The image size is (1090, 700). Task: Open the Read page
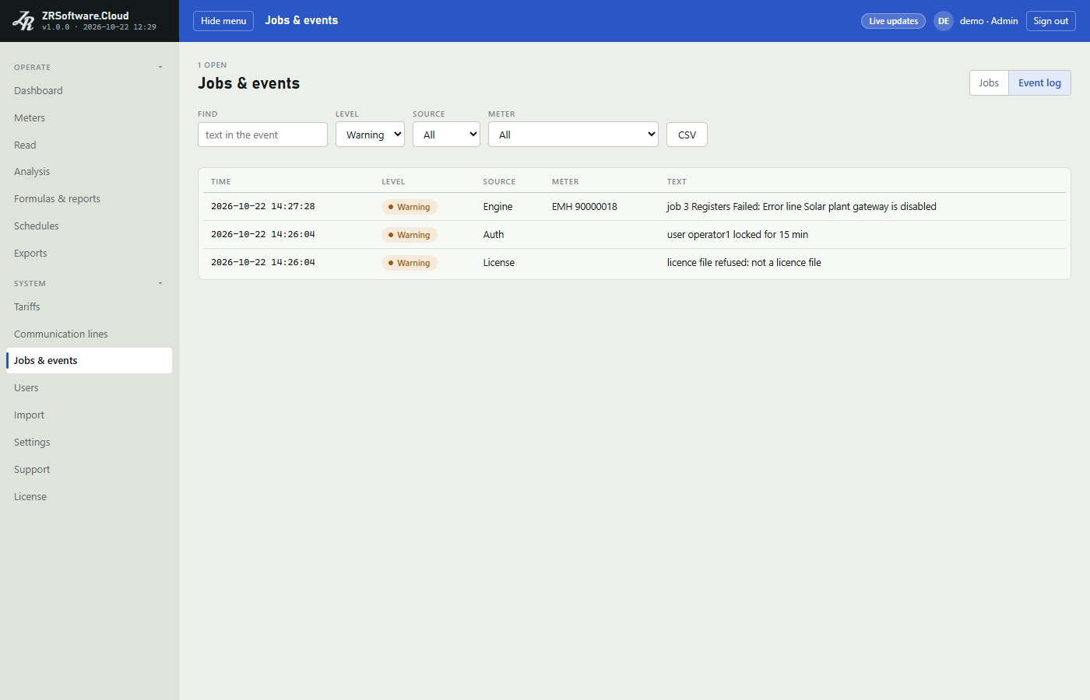[x=89, y=145]
